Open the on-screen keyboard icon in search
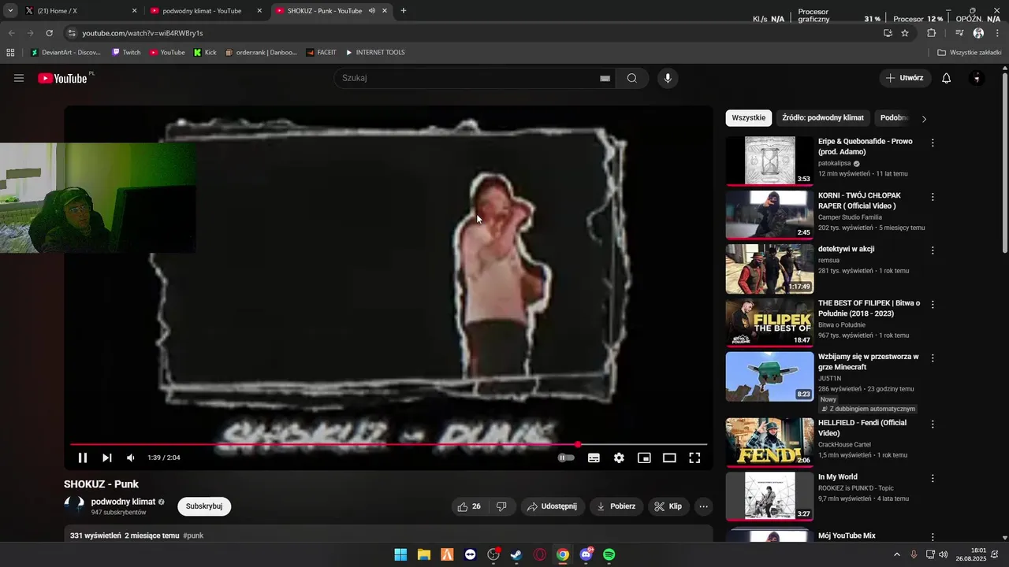This screenshot has height=567, width=1009. tap(605, 78)
